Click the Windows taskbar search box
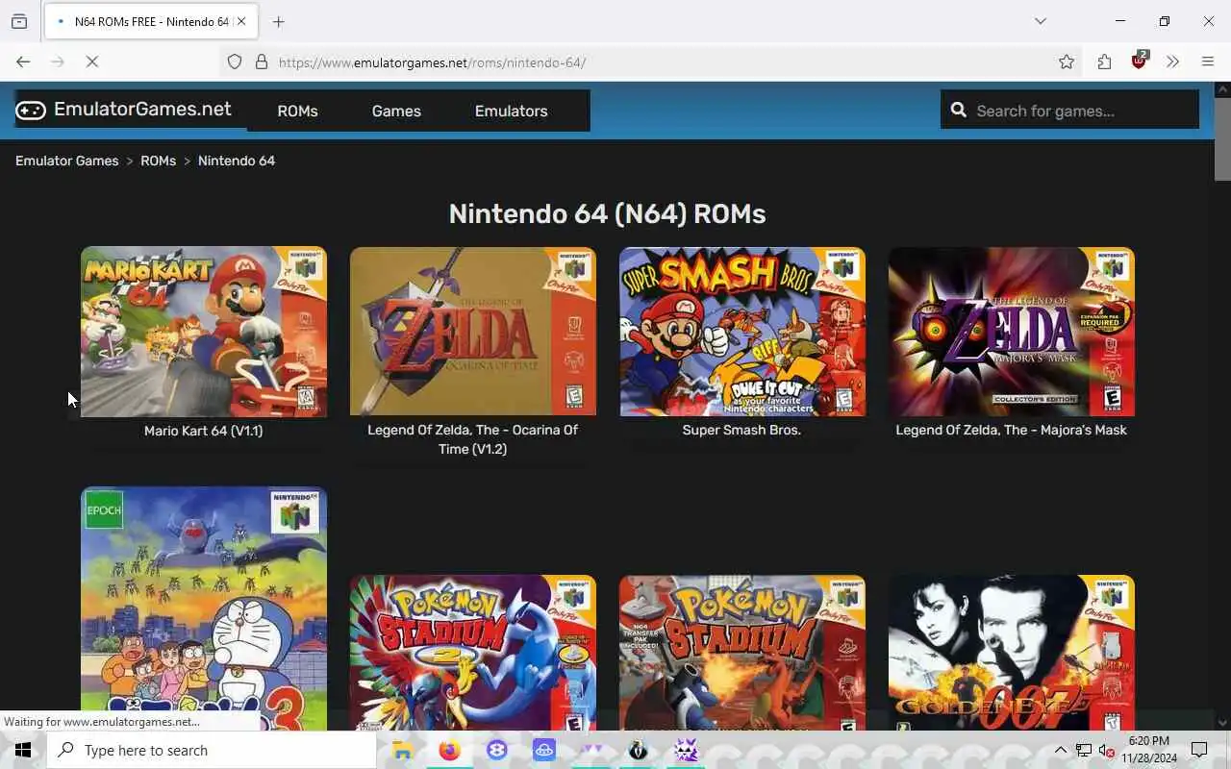 pyautogui.click(x=212, y=750)
